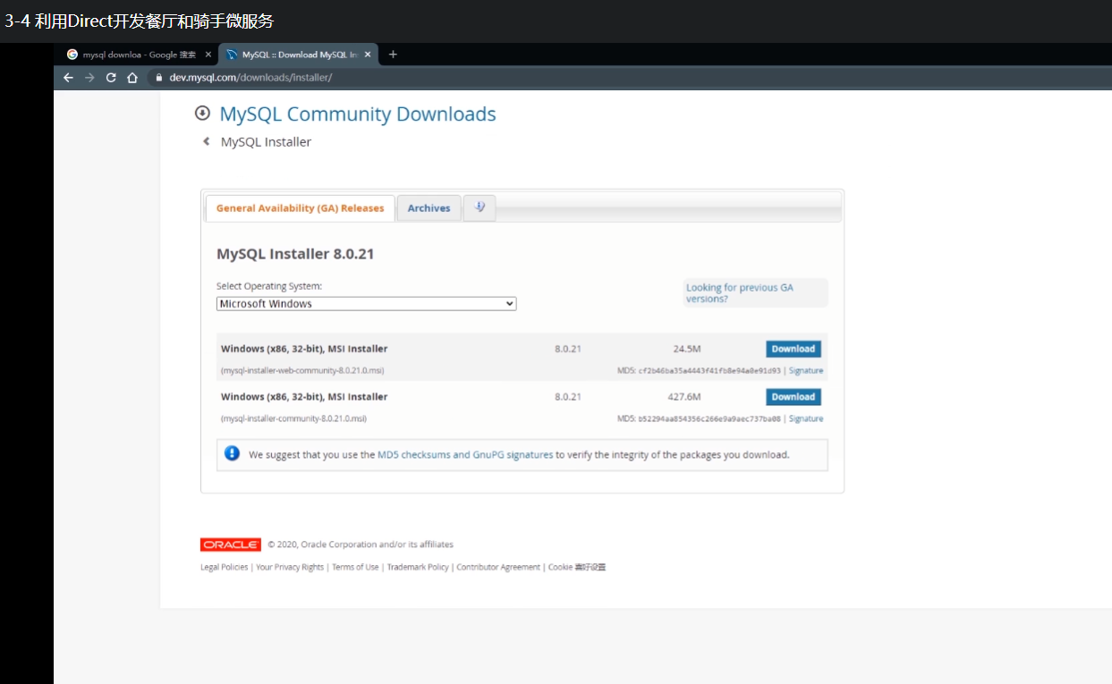Open Select Operating System dropdown
The height and width of the screenshot is (684, 1112).
tap(367, 304)
